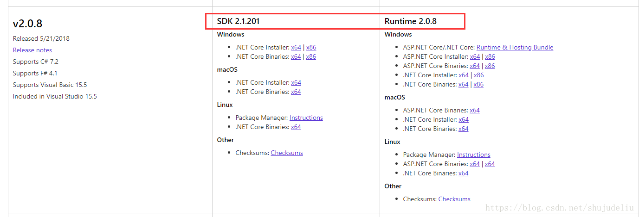Download Runtime macOS ASP.NET Core Binaries x64
This screenshot has height=217, width=639.
tap(475, 110)
